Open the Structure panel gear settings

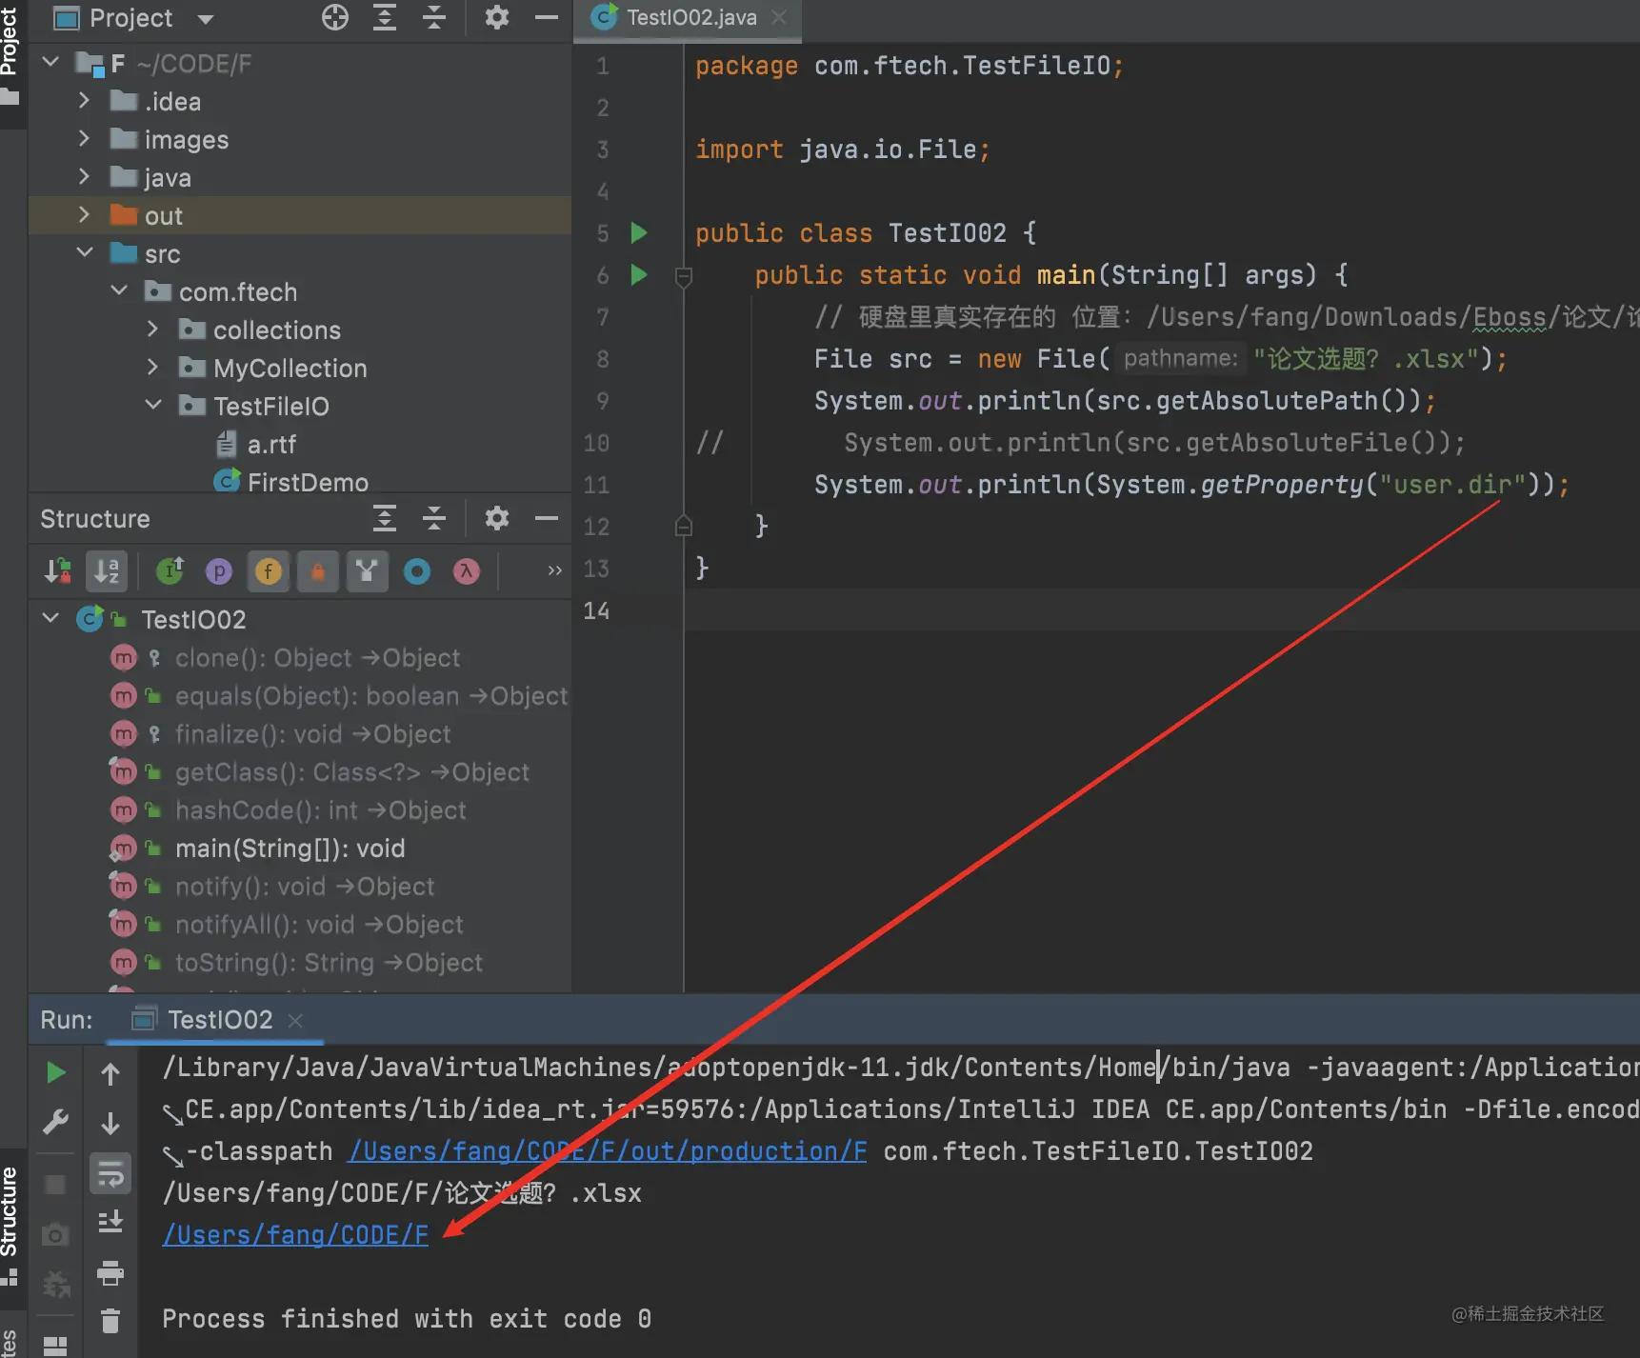pos(497,518)
